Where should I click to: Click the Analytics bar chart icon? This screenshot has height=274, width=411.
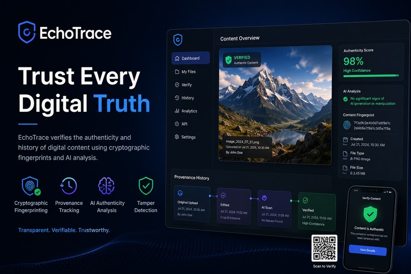[177, 111]
